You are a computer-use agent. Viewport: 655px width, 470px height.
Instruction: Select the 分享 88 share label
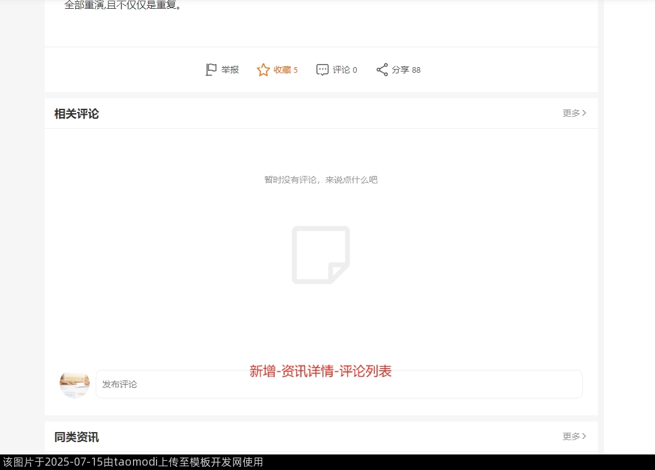click(406, 70)
